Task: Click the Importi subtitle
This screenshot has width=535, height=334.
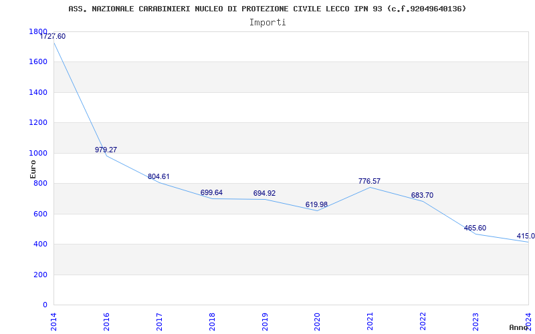Action: 267,23
